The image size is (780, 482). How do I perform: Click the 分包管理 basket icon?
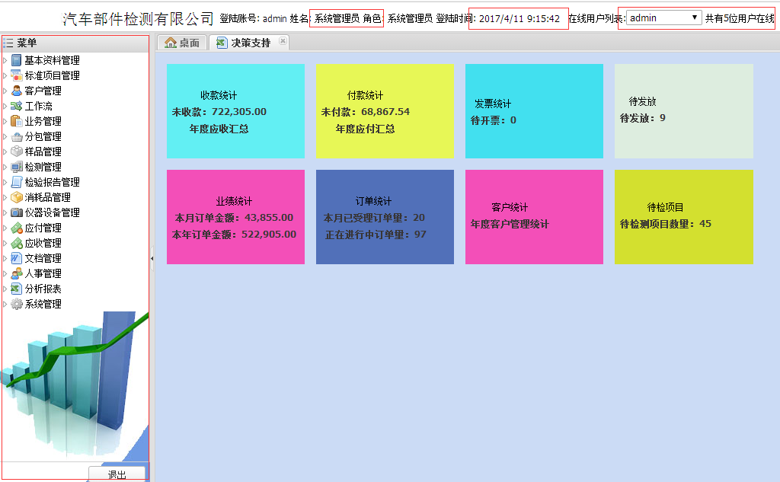17,136
